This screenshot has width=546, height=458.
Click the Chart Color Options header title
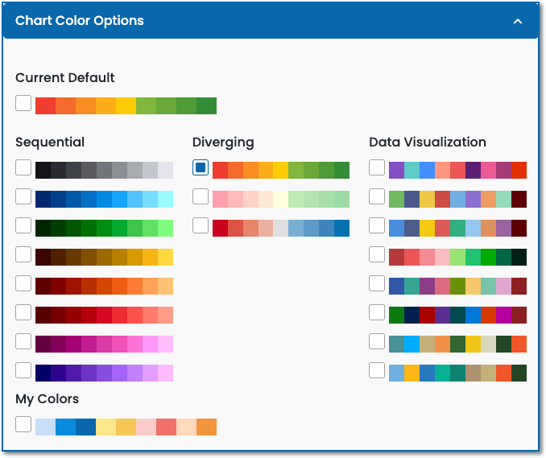coord(80,21)
